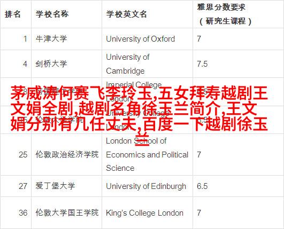The height and width of the screenshot is (229, 284).
Task: Click University of Edinburgh text
Action: pos(146,186)
